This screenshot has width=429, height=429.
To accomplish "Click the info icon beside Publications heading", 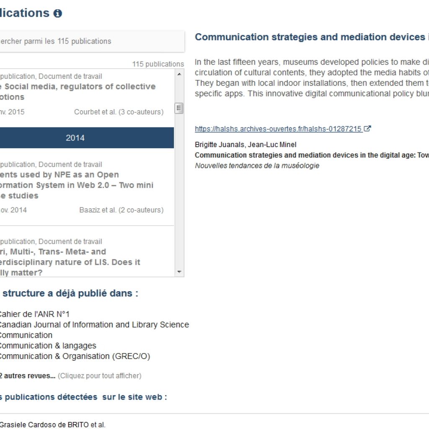I will point(58,13).
